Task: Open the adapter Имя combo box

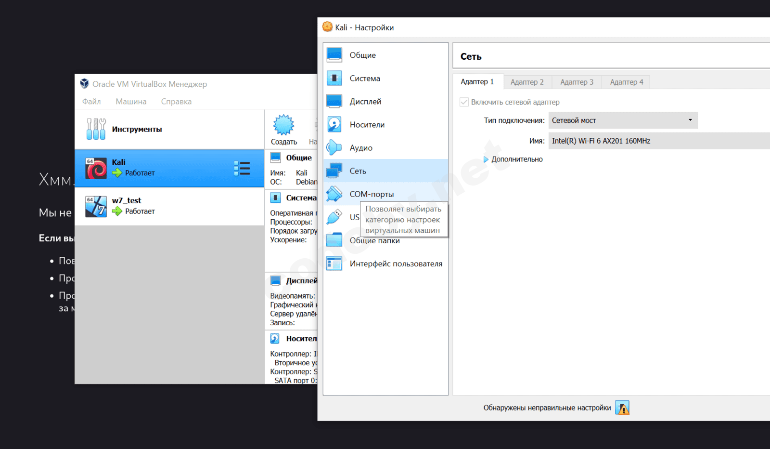Action: tap(659, 141)
